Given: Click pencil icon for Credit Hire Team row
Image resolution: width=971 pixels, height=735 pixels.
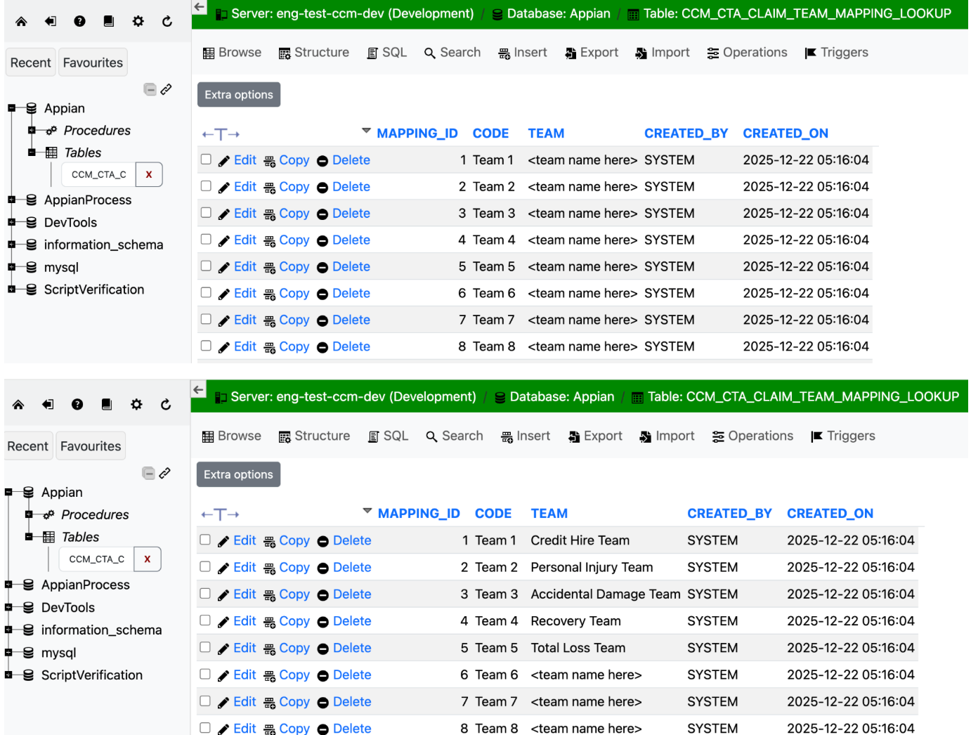Looking at the screenshot, I should tap(223, 541).
